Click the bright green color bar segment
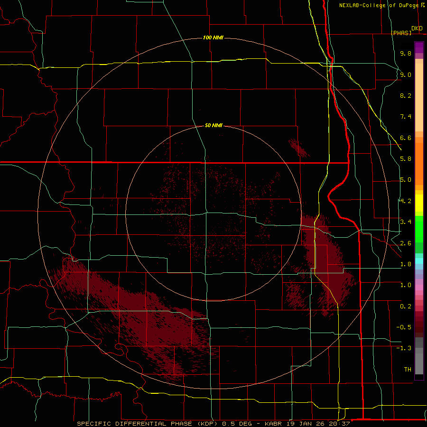Image resolution: width=427 pixels, height=427 pixels. [419, 229]
